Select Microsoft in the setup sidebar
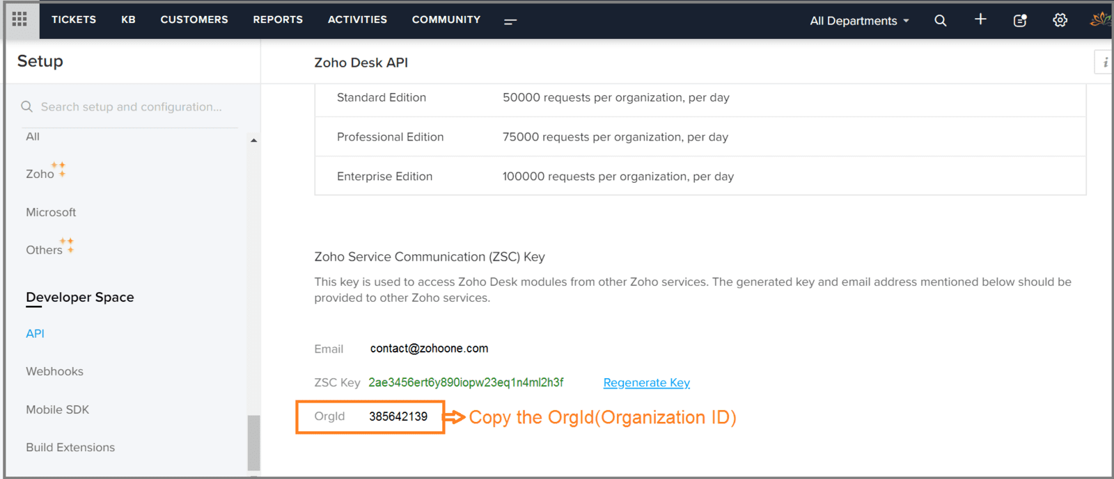The image size is (1114, 479). coord(51,212)
